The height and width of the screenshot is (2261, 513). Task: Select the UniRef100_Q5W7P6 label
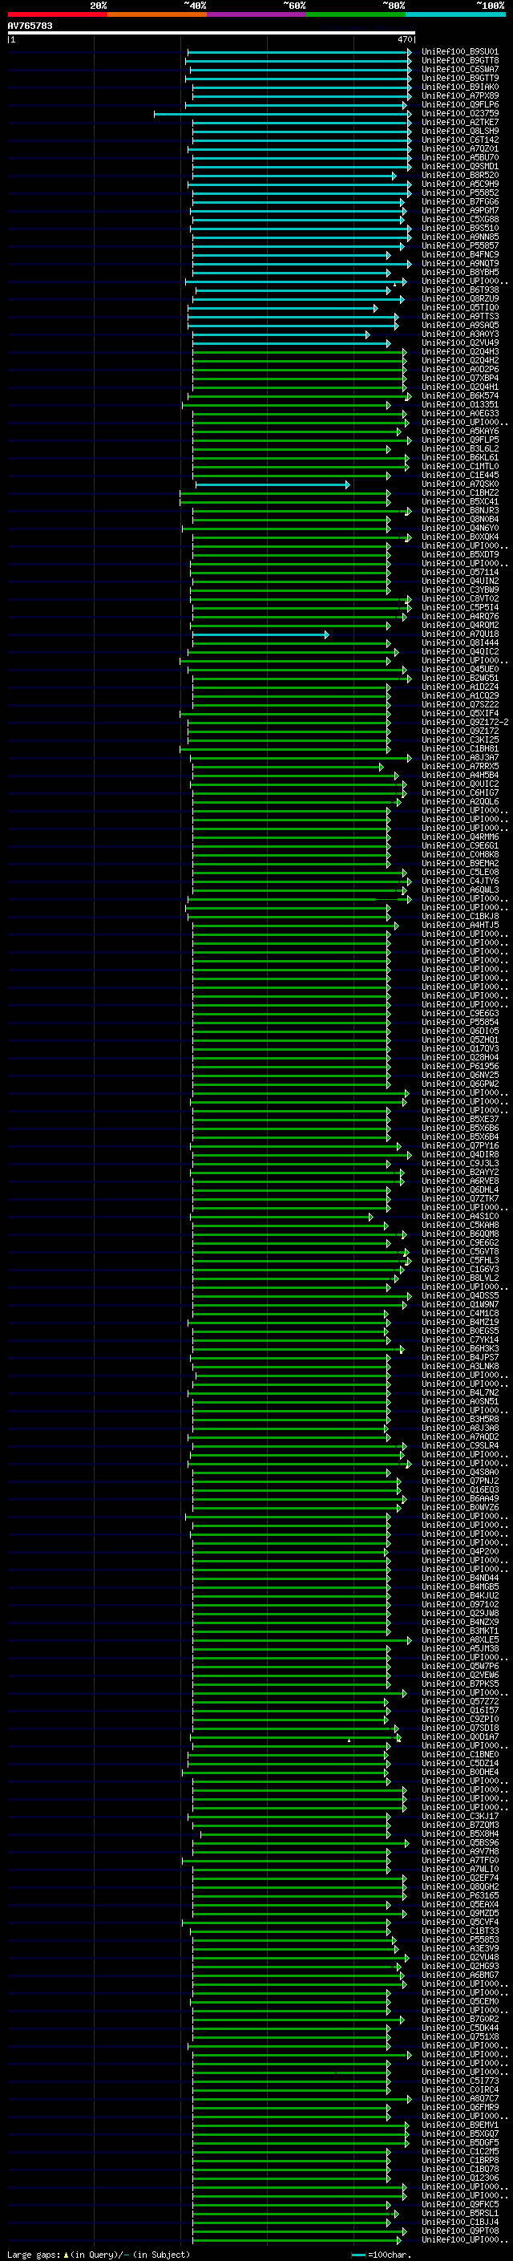[x=459, y=1666]
